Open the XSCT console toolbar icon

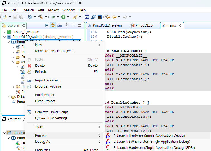tap(87, 17)
